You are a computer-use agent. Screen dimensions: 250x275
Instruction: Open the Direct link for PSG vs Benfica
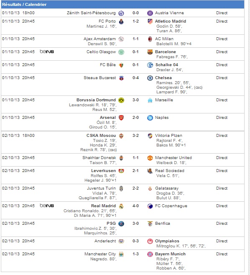[x=222, y=224]
